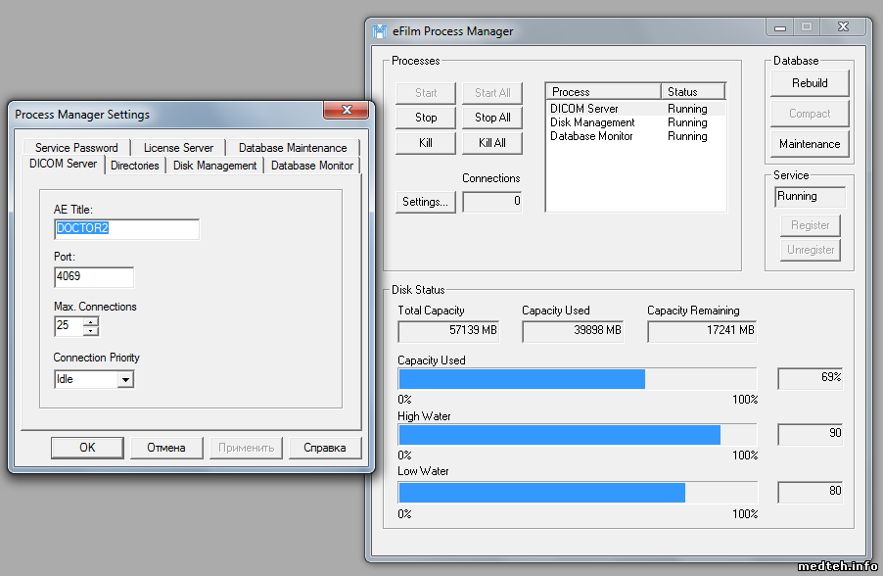
Task: Show the Database Maintenance tab
Action: [x=293, y=148]
